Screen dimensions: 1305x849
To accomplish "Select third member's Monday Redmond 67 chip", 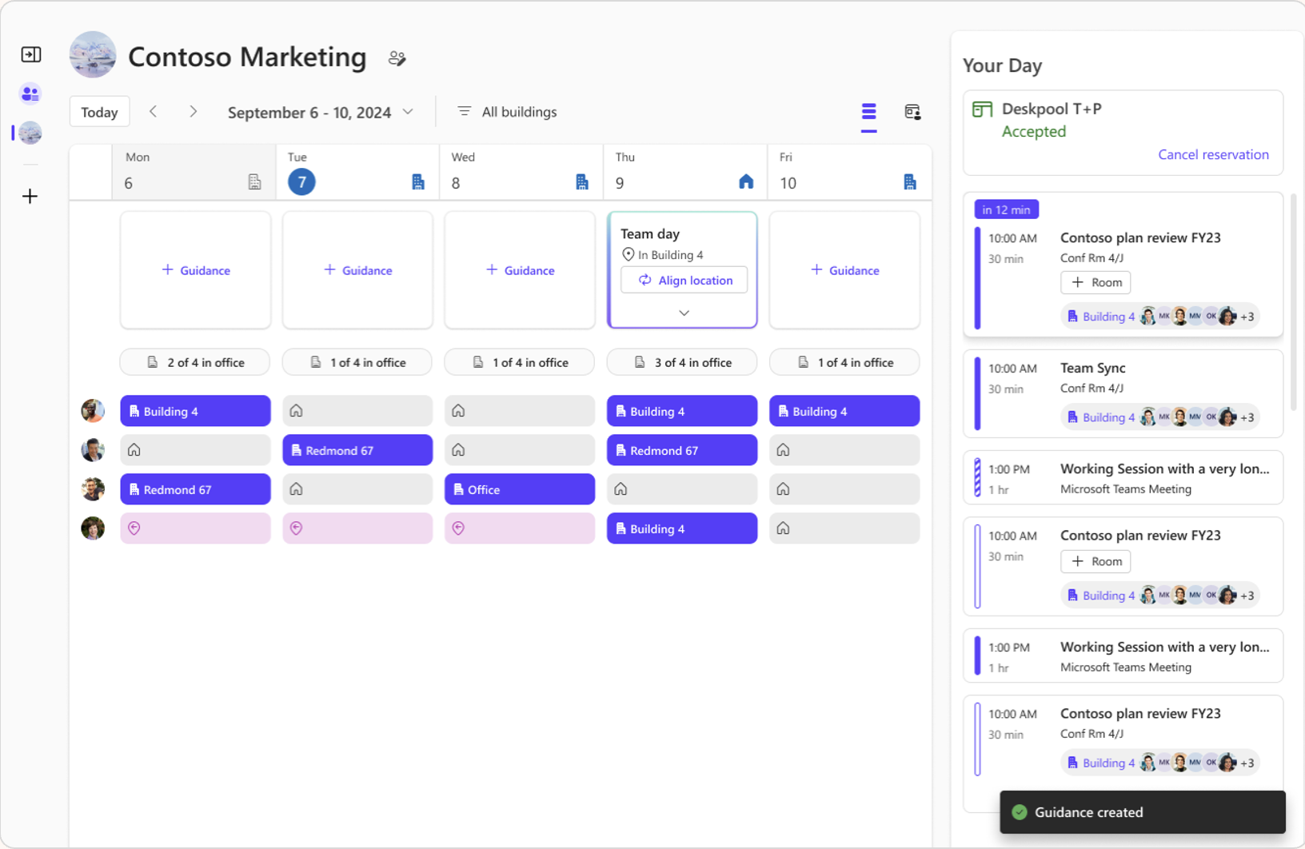I will click(195, 489).
